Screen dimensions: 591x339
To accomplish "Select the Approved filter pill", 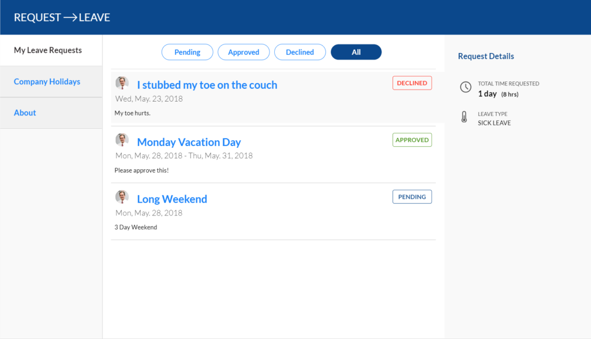I will click(244, 51).
